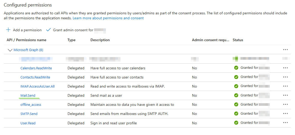Screen dimensions: 295x135
Task: Click 'Read and write access to mailboxes via IMAP.'
Action: click(128, 86)
